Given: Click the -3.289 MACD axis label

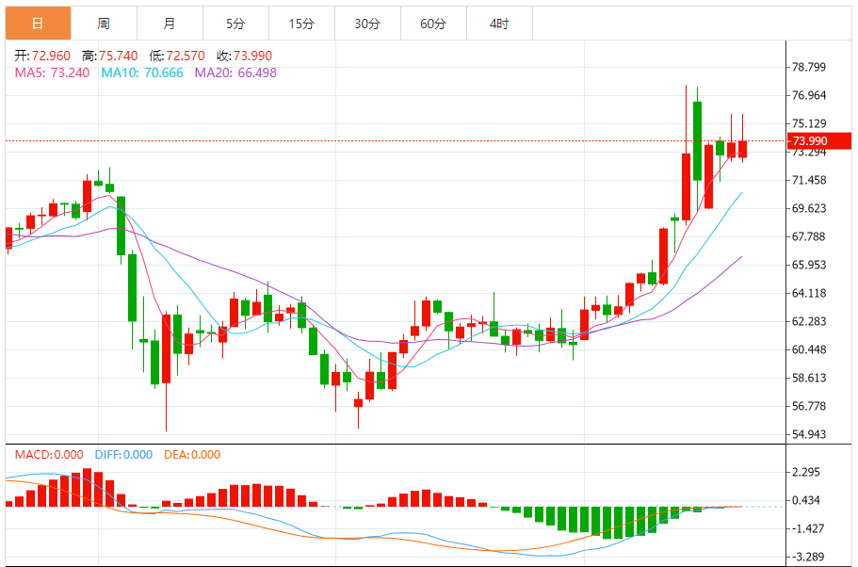Looking at the screenshot, I should pyautogui.click(x=806, y=558).
